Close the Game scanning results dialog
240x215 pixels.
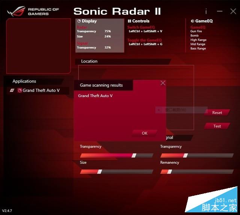tap(163, 83)
